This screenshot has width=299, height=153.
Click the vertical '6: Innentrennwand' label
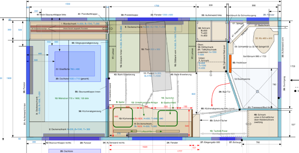(x=110, y=92)
